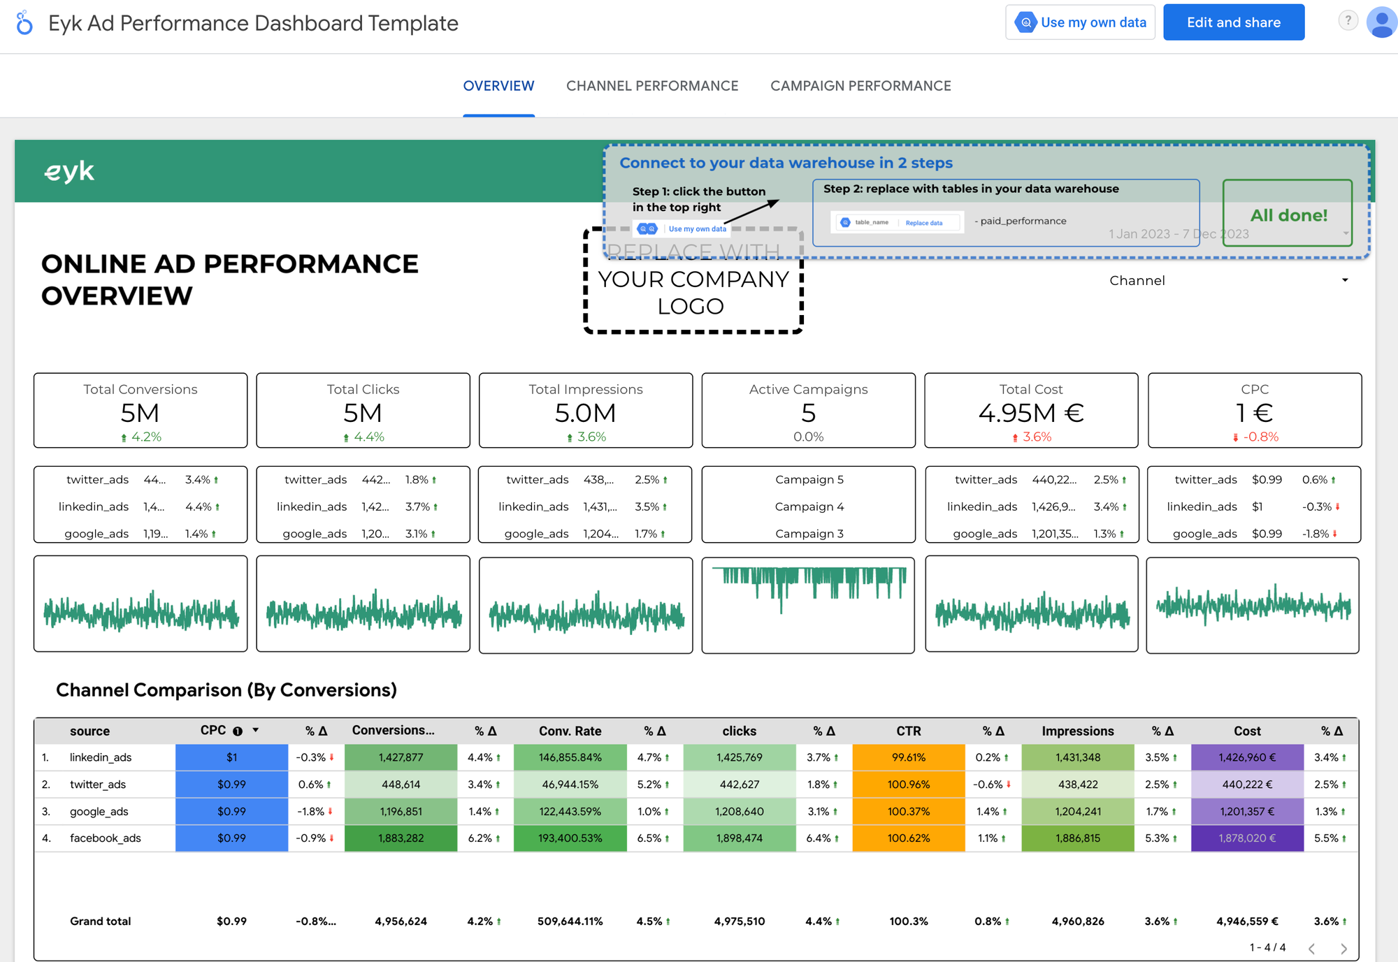The image size is (1398, 962).
Task: Open the help question mark icon
Action: (x=1348, y=21)
